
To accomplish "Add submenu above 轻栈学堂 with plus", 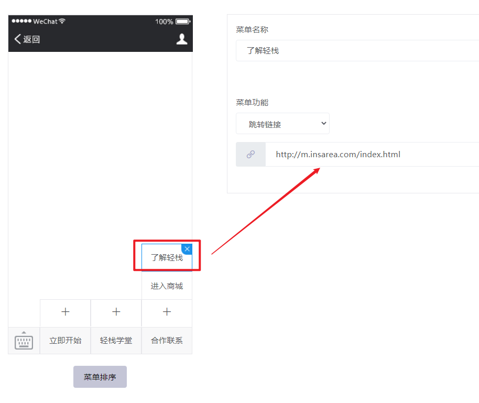I will [116, 312].
